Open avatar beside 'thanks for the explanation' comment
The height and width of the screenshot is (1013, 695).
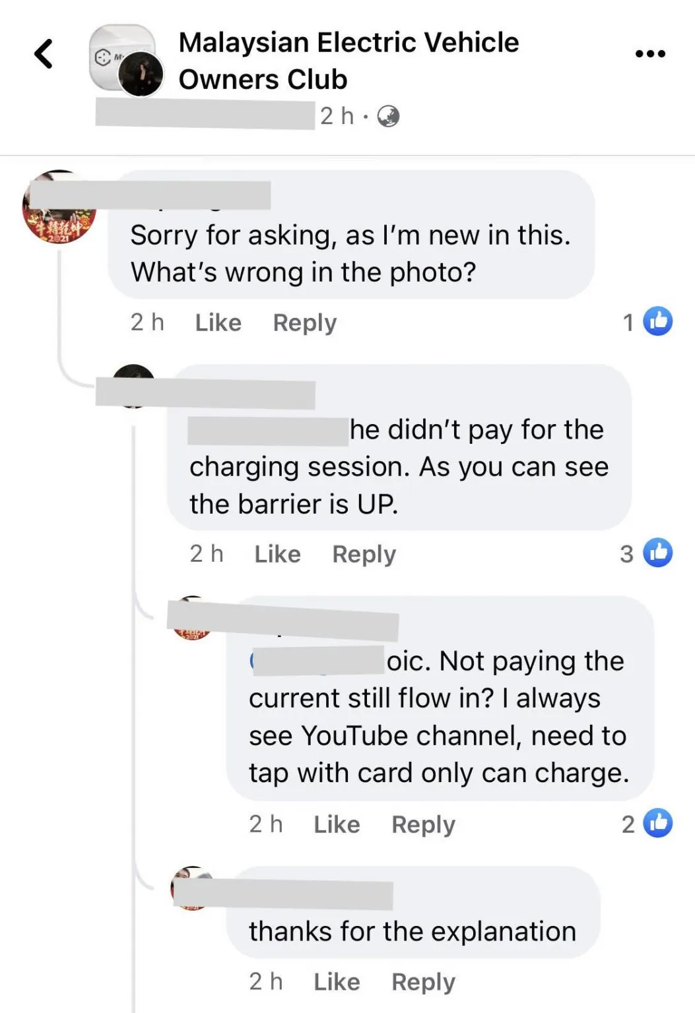tap(193, 888)
